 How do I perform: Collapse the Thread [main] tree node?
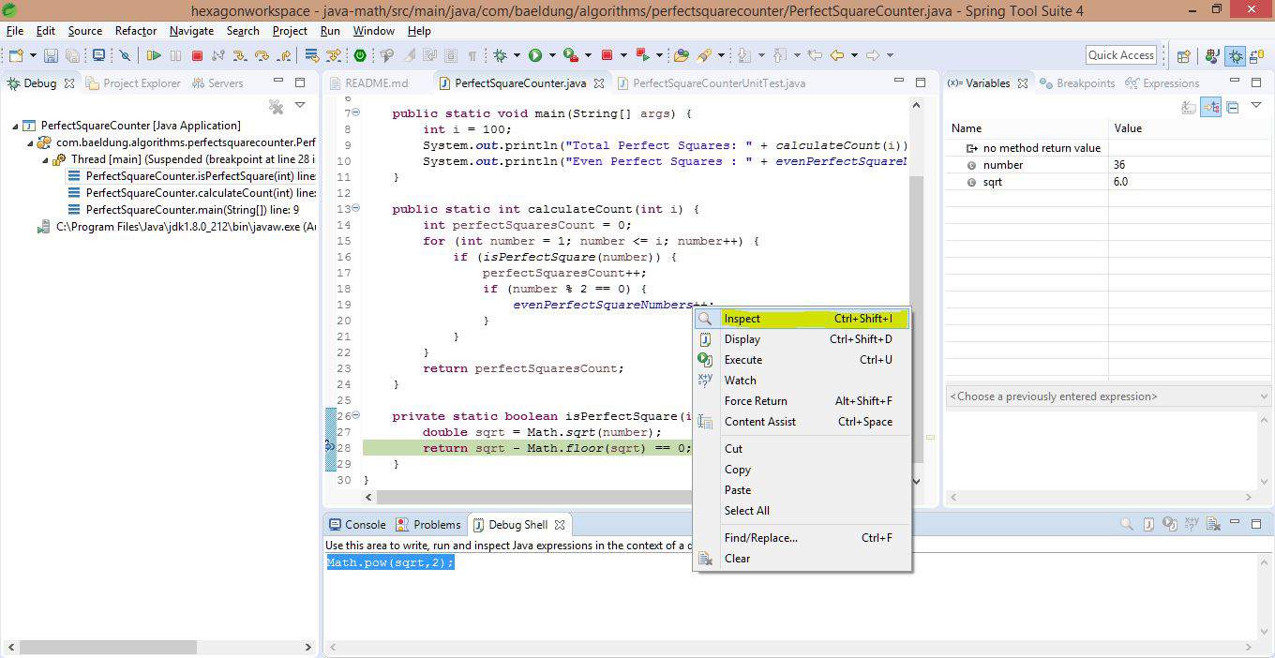pos(45,160)
